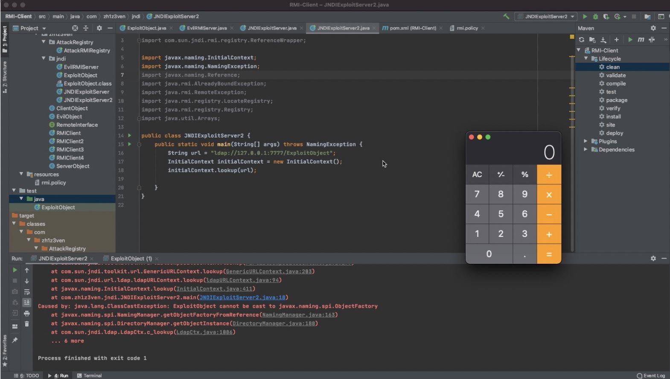Click the Maven add project plus icon

point(616,40)
